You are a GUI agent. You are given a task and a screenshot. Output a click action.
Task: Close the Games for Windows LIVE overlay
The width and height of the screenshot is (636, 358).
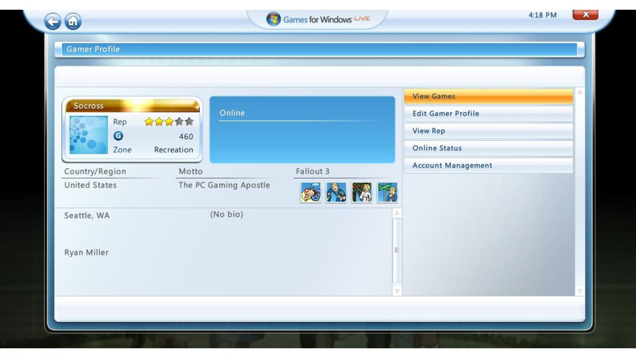(x=585, y=15)
